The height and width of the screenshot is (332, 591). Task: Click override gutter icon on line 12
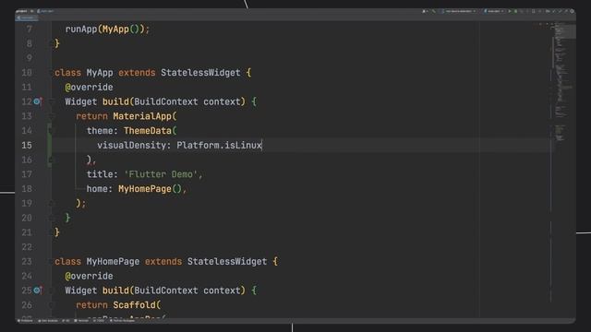pos(37,101)
